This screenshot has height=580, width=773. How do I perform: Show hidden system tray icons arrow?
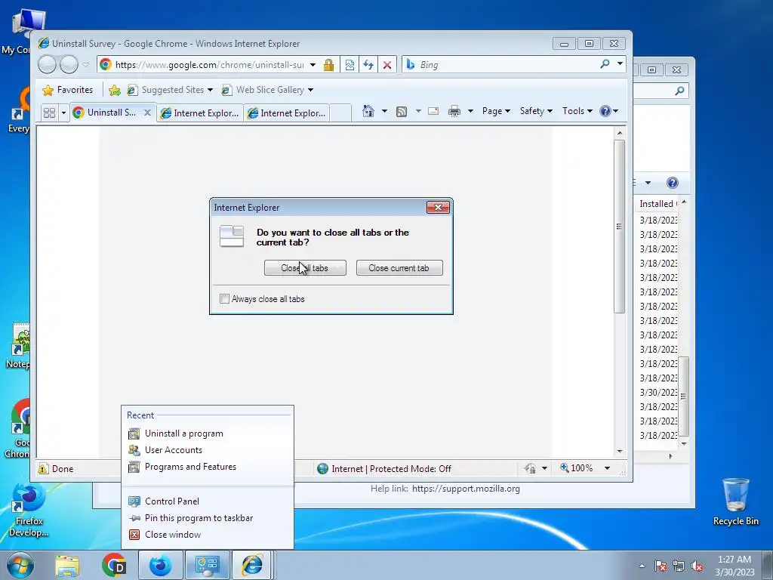click(642, 566)
